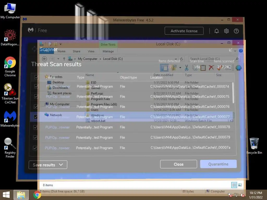Expand the explorer ribbon chevron

[235, 51]
